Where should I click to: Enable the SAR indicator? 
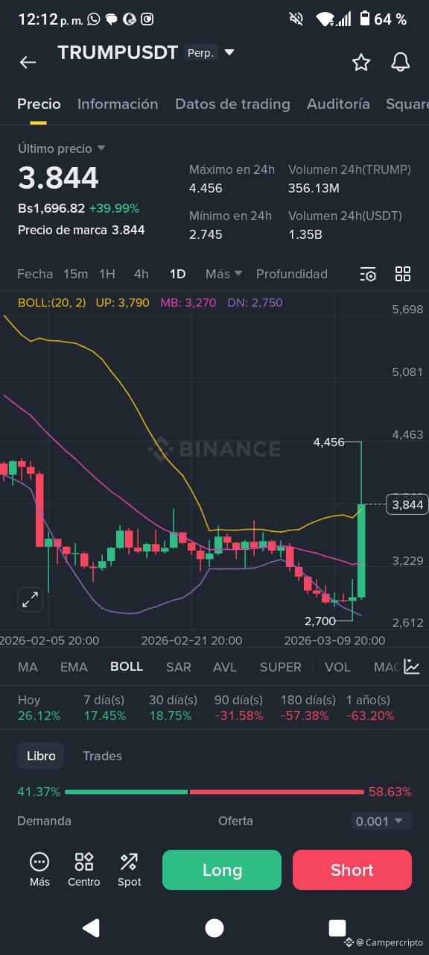click(179, 667)
